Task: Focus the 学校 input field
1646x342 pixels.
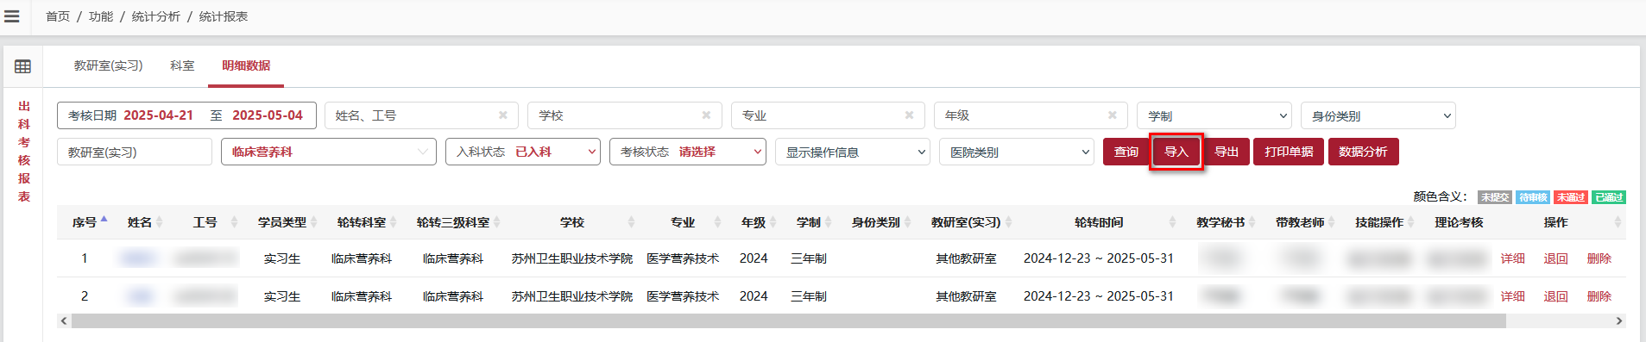Action: click(624, 115)
